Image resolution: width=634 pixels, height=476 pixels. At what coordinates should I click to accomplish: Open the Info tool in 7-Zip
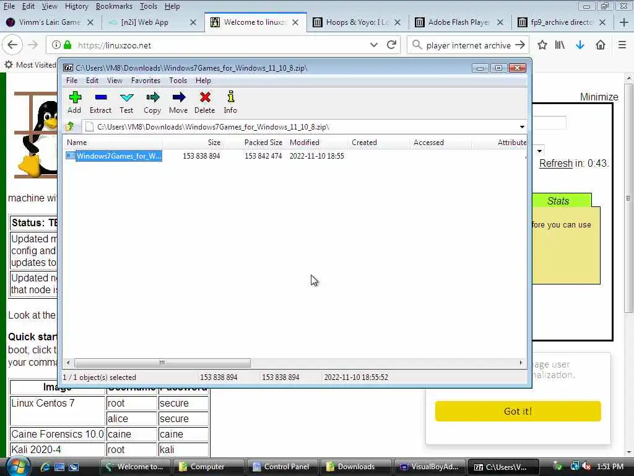coord(230,102)
